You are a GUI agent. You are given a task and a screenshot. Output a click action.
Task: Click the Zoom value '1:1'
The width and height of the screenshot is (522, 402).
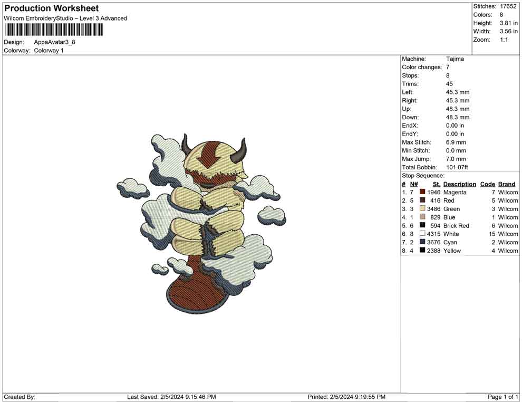pyautogui.click(x=504, y=40)
